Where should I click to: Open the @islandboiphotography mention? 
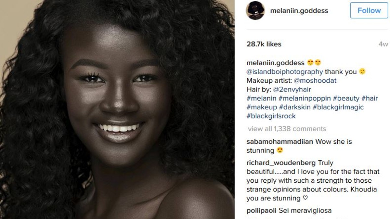(x=285, y=72)
